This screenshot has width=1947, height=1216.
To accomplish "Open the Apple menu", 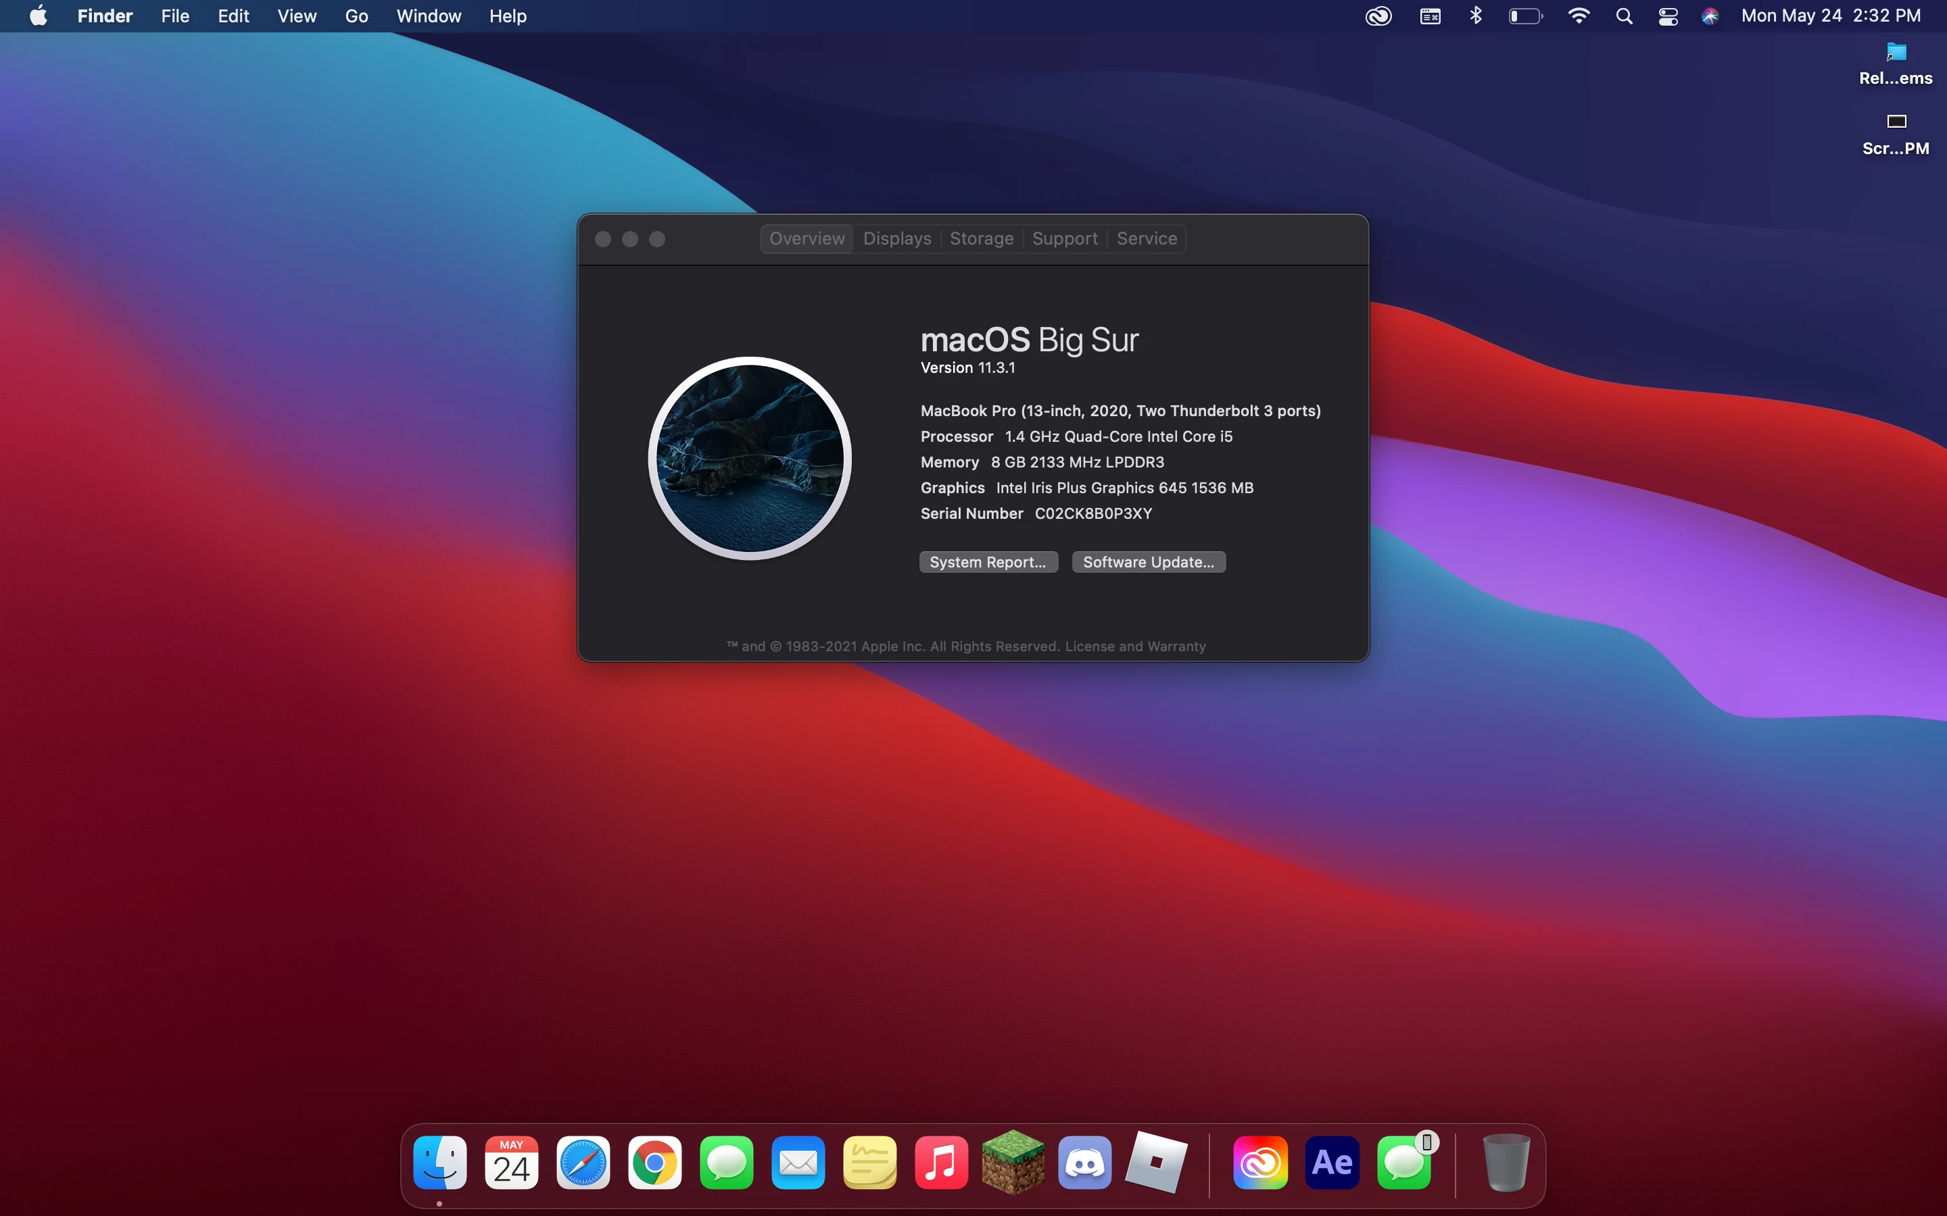I will (x=38, y=16).
